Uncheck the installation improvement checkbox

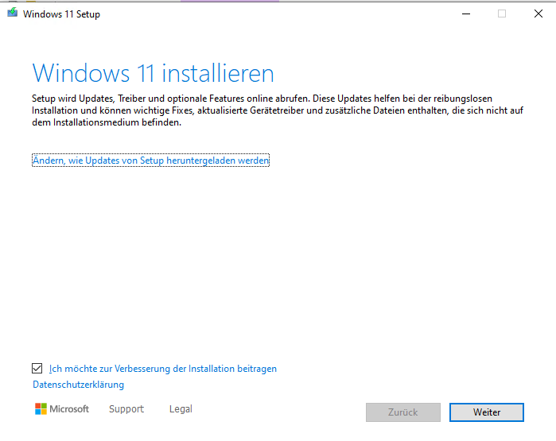click(x=37, y=369)
